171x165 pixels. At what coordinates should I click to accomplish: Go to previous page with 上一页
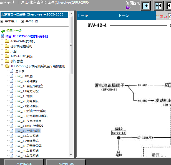pos(82,16)
